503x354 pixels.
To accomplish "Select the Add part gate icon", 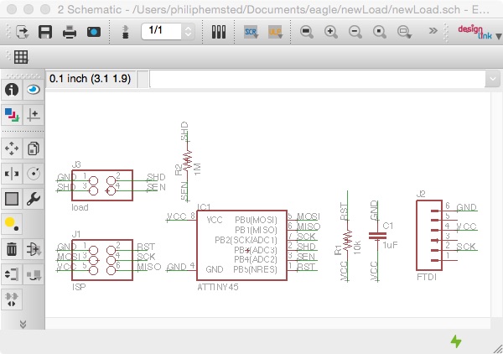I will pyautogui.click(x=34, y=249).
